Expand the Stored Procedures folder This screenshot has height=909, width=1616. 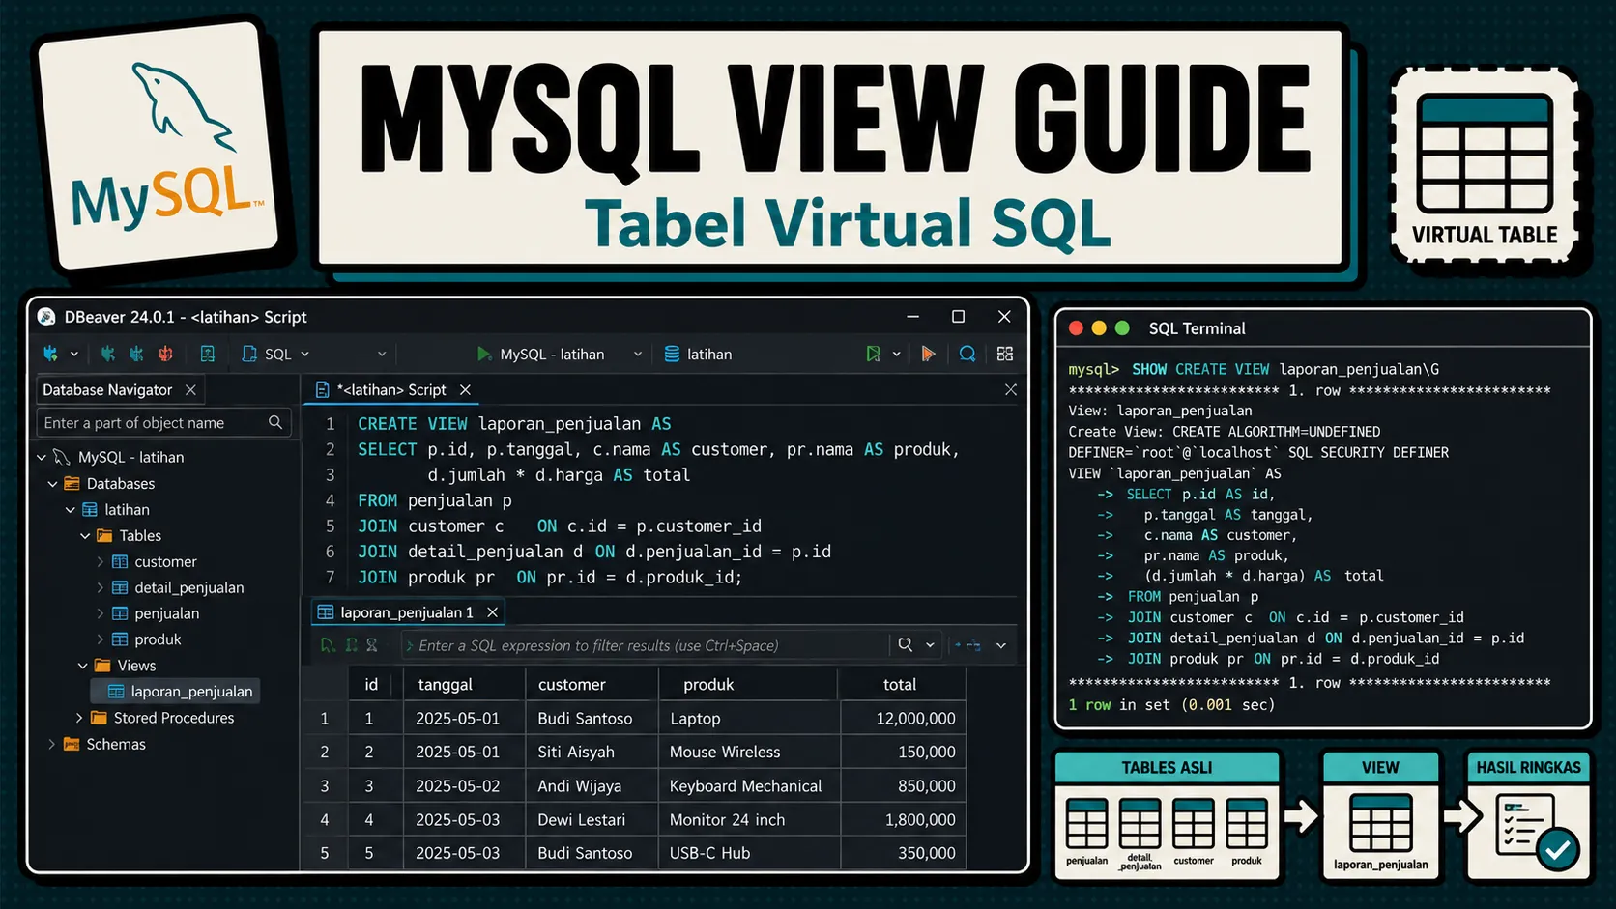pyautogui.click(x=79, y=718)
